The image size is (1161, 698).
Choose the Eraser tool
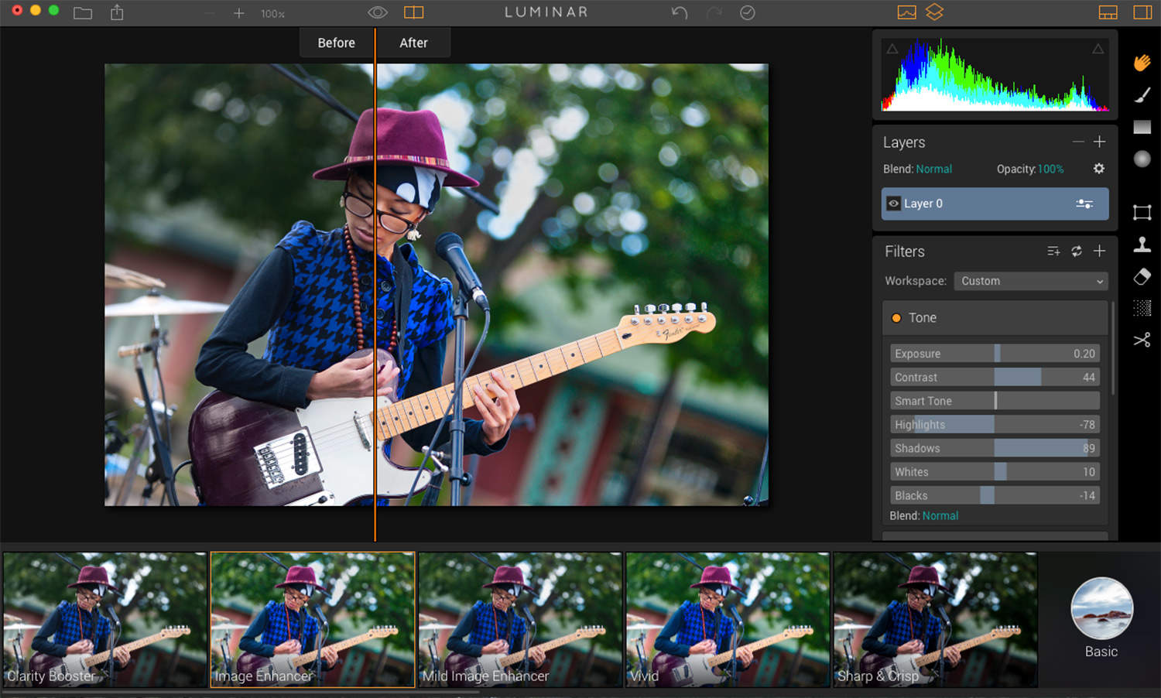pyautogui.click(x=1142, y=277)
